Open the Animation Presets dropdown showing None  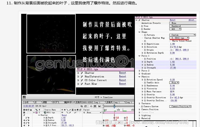click(x=183, y=23)
